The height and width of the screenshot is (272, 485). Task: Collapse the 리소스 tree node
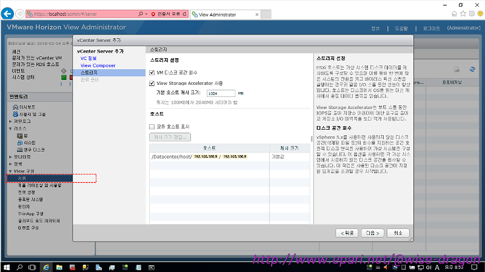[10, 128]
